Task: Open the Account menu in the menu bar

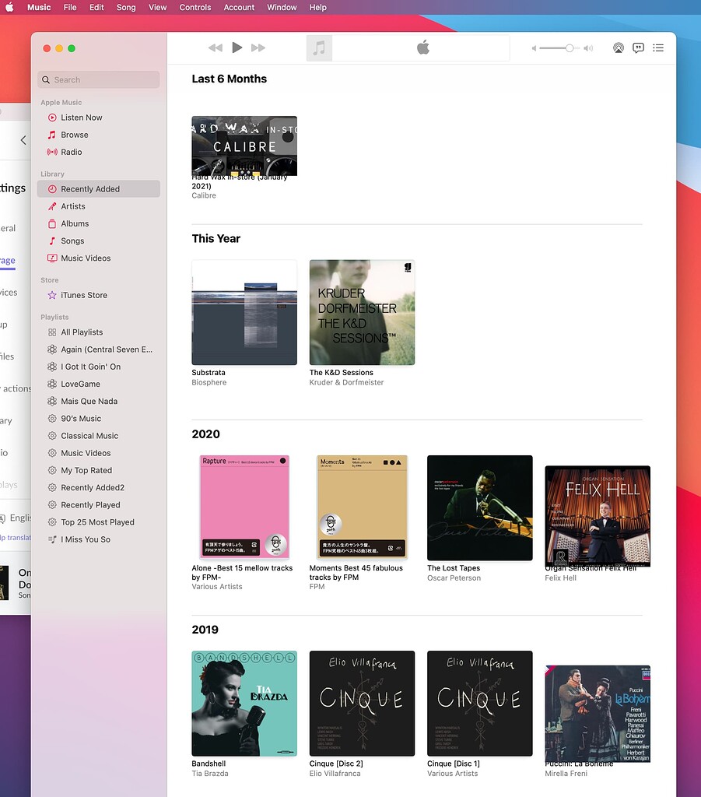Action: point(238,7)
